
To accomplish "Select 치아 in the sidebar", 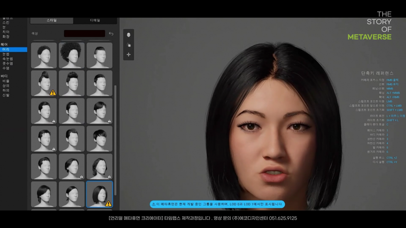I will [x=6, y=32].
